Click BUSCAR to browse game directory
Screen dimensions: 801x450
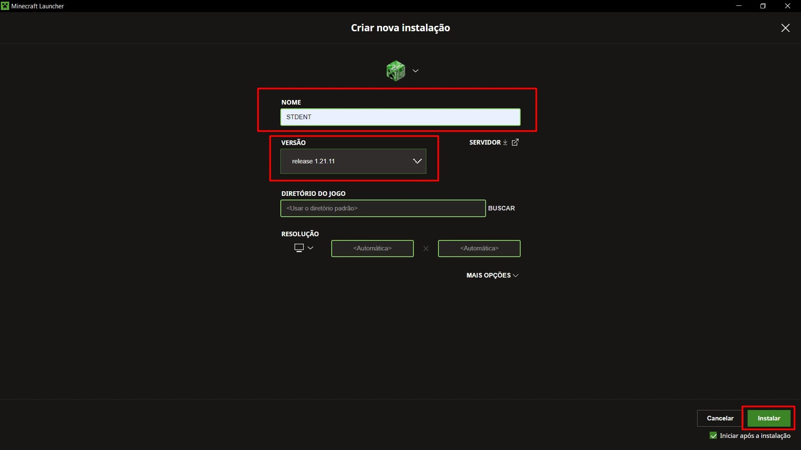tap(501, 208)
